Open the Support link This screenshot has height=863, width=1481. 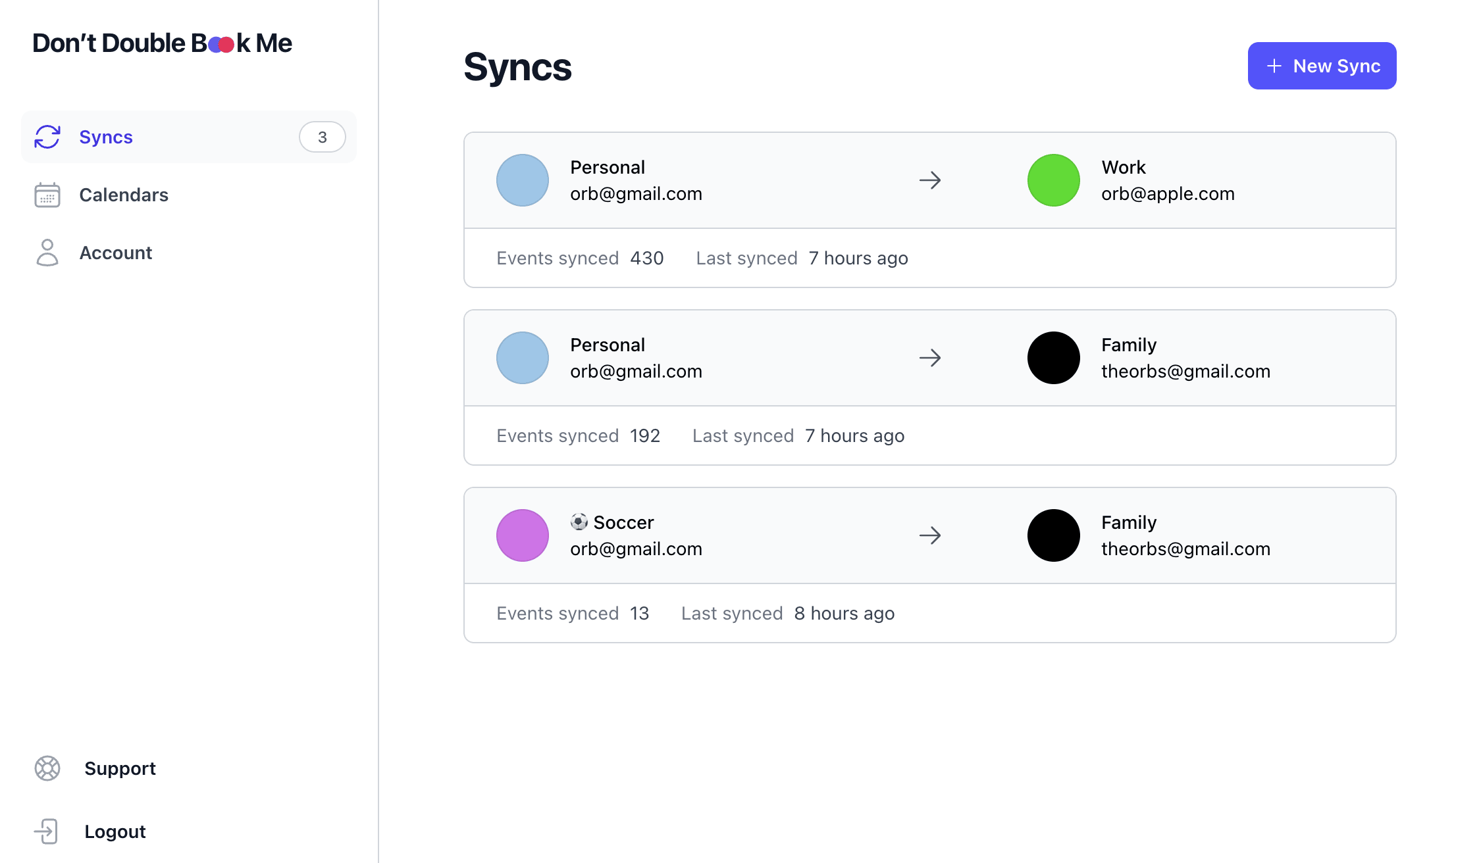tap(120, 768)
